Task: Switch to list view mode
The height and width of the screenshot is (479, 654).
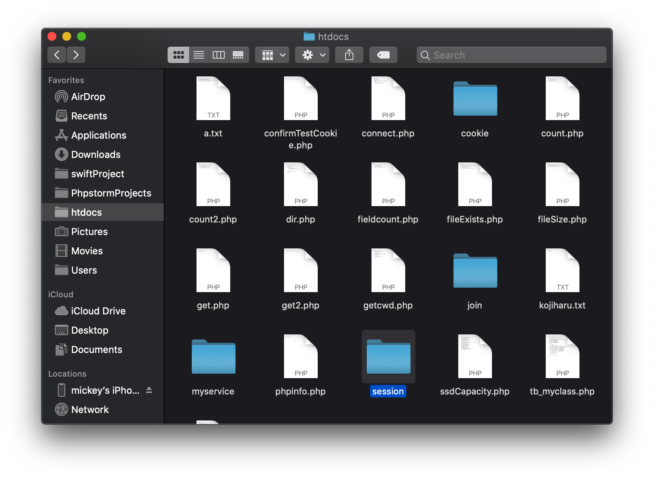Action: (x=199, y=55)
